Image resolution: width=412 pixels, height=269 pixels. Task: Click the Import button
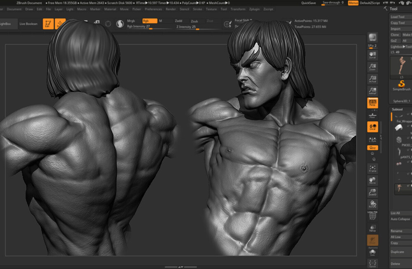click(x=400, y=29)
